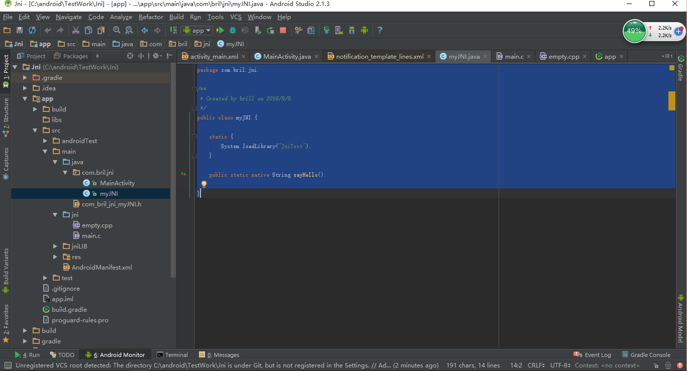The width and height of the screenshot is (687, 371).
Task: Toggle tool window buttons icon in status bar
Action: (8, 365)
